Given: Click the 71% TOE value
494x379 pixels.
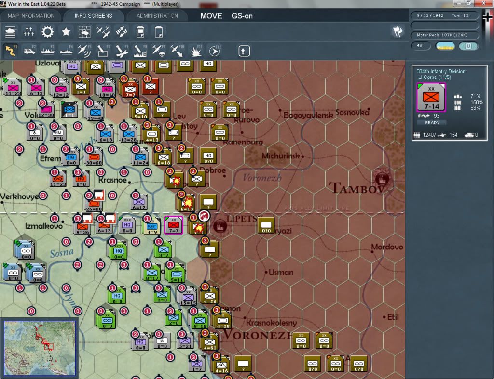Looking at the screenshot, I should 475,96.
